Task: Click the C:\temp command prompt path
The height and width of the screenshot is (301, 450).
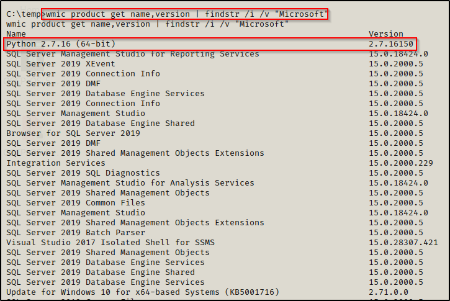Action: [x=23, y=14]
